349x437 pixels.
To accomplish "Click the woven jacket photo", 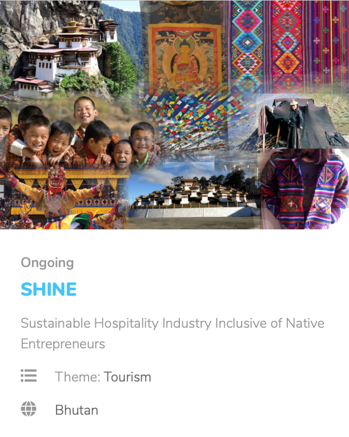I will click(x=304, y=189).
